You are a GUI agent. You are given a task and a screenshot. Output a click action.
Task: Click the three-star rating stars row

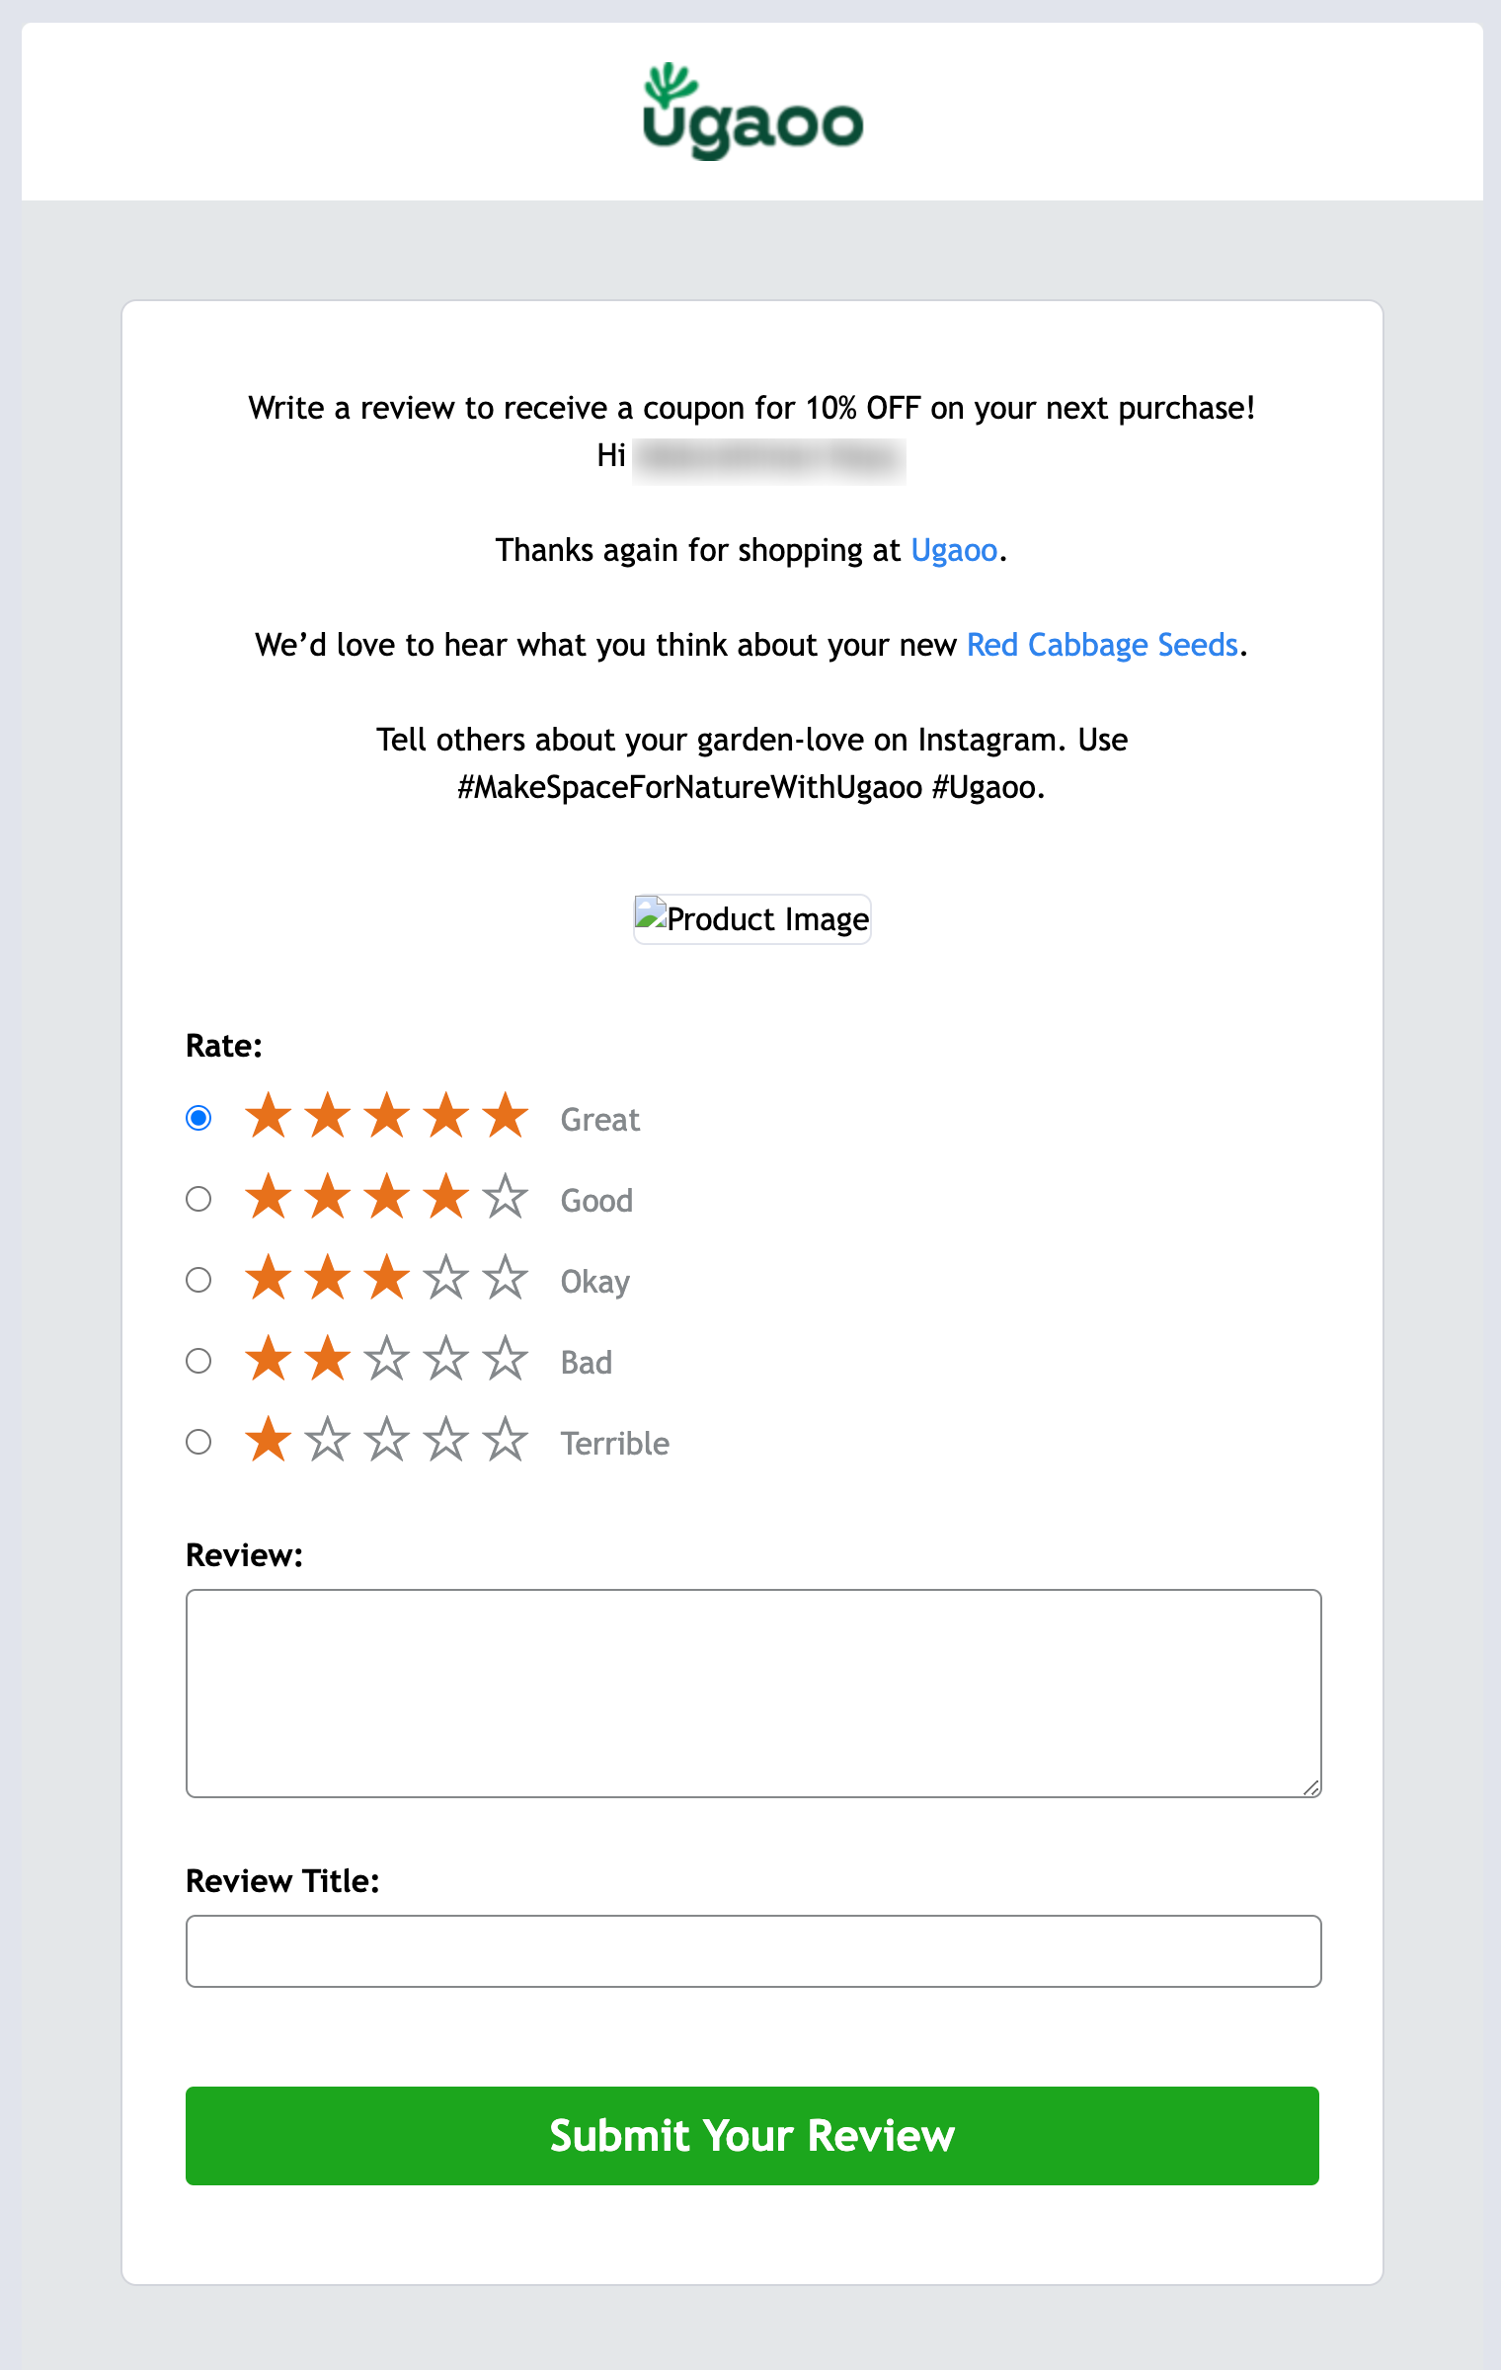[386, 1278]
